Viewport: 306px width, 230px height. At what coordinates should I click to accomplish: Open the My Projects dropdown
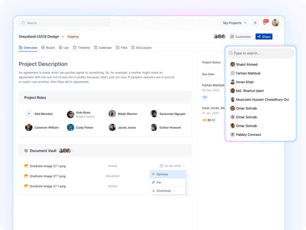coord(235,23)
